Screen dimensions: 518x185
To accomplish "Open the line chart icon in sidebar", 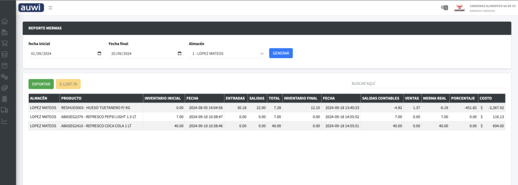I will pos(5,121).
